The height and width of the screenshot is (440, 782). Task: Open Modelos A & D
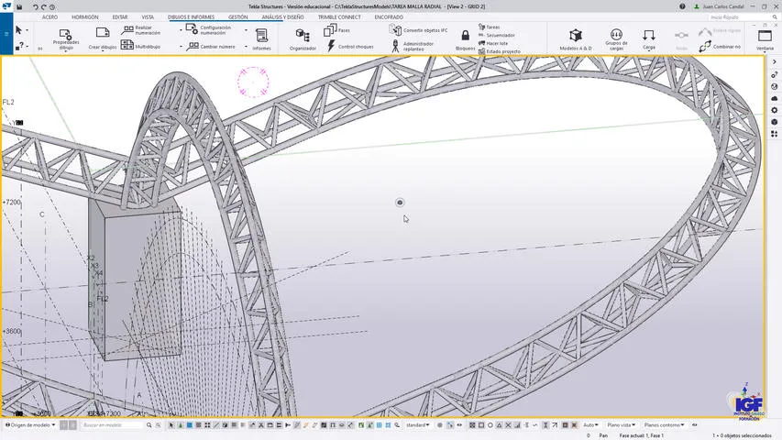coord(576,39)
